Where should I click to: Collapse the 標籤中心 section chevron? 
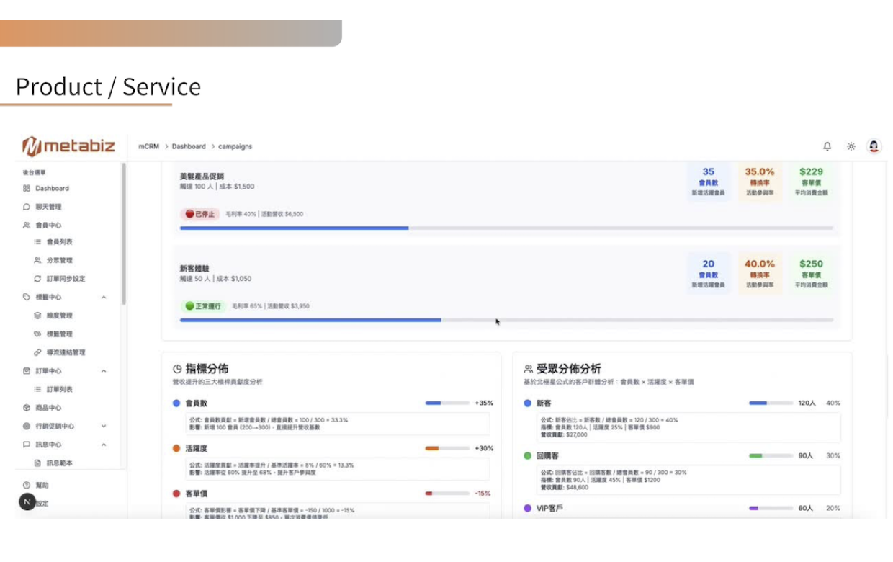104,298
